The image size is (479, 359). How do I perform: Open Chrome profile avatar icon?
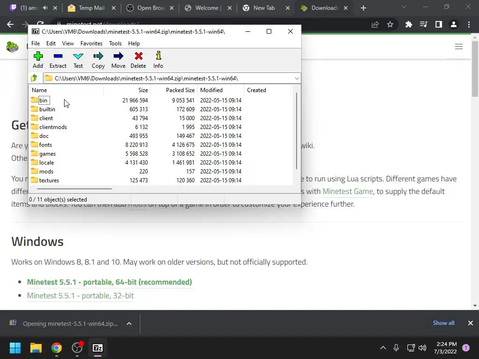point(454,24)
